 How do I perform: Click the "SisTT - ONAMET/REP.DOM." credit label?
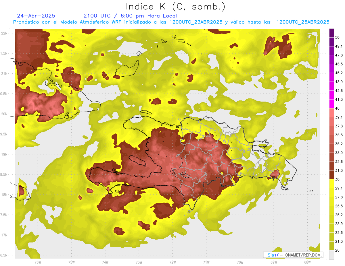tap(293, 255)
